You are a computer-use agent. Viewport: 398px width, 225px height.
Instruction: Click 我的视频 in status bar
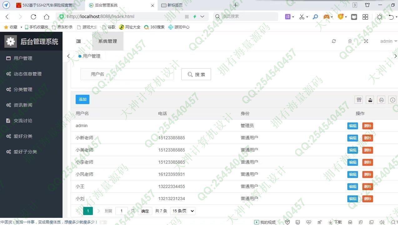pyautogui.click(x=265, y=222)
